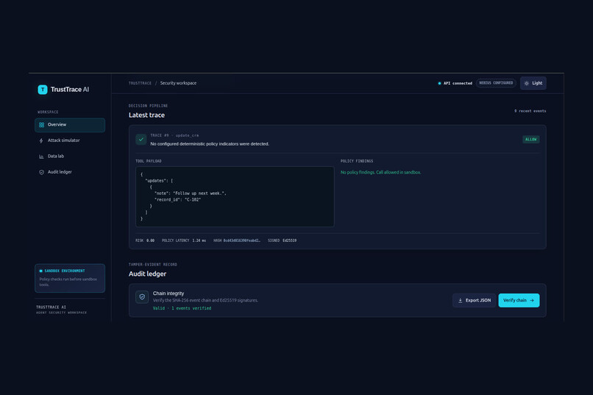
Task: Click the Data lab chart icon
Action: (x=41, y=157)
